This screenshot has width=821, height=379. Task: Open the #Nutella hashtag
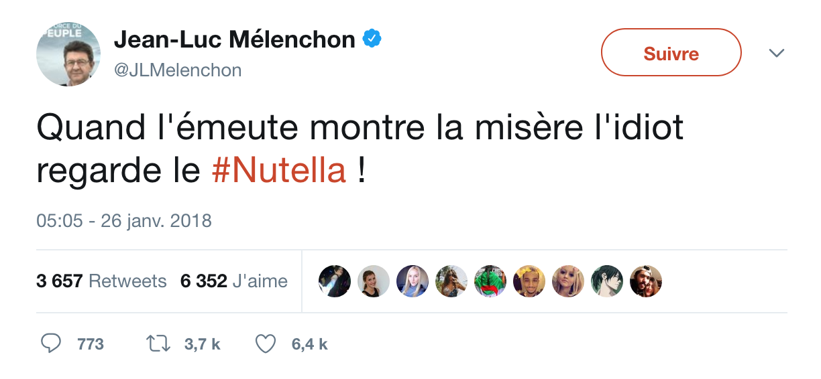(x=279, y=171)
